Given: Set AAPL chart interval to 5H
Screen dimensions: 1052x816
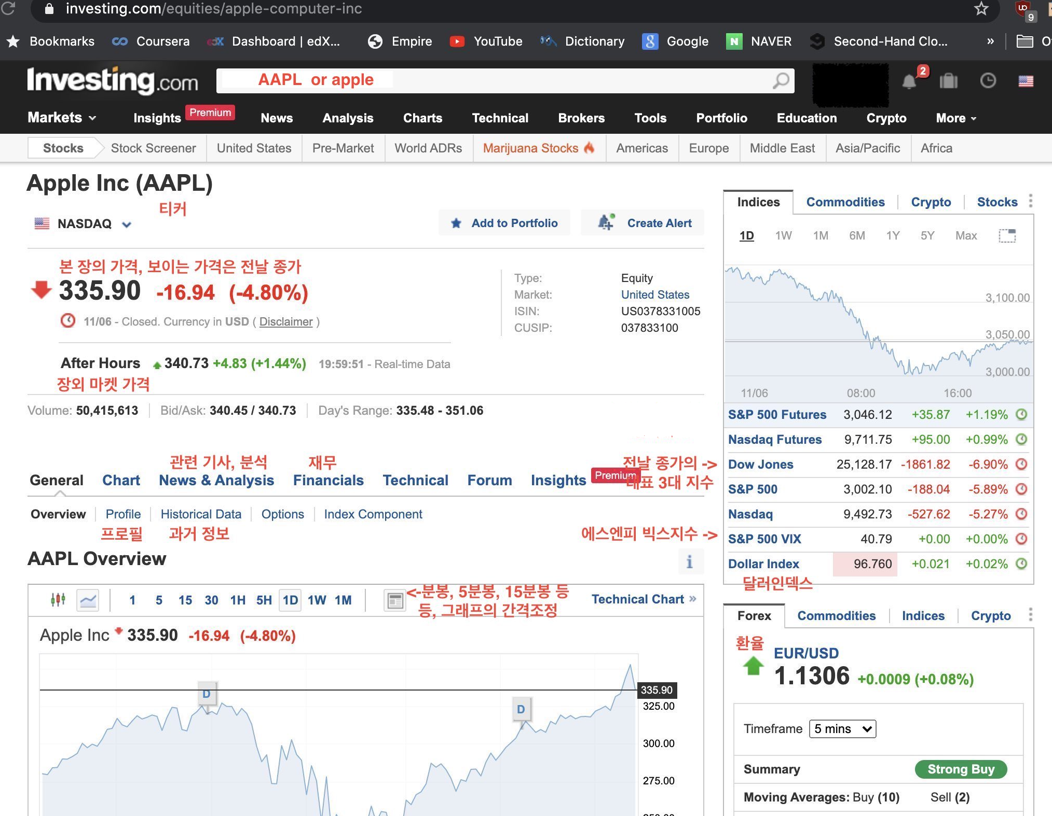Looking at the screenshot, I should pos(264,600).
